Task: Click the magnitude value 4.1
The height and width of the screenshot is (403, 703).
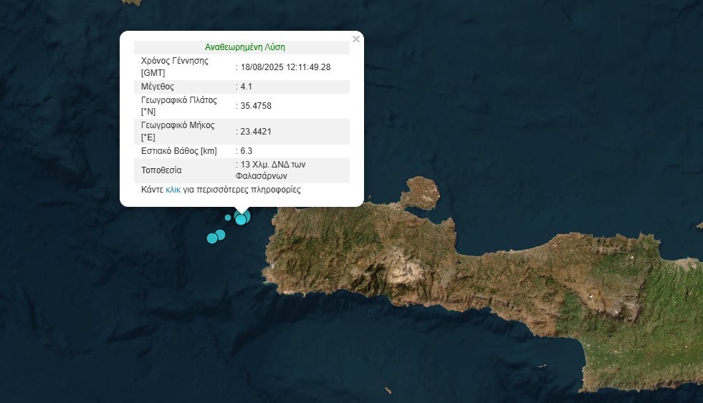Action: (x=247, y=87)
